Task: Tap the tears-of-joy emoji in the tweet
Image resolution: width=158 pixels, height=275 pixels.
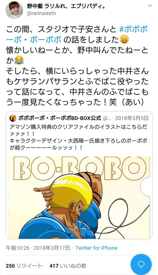Action: pyautogui.click(x=19, y=60)
